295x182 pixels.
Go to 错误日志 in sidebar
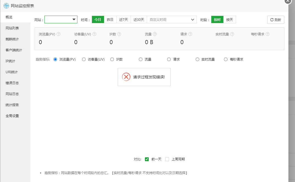[x=12, y=83]
